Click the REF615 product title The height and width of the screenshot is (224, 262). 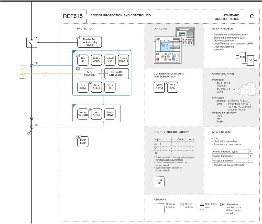click(x=73, y=16)
